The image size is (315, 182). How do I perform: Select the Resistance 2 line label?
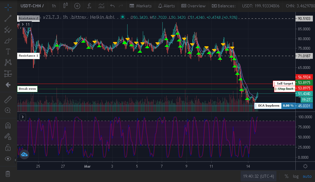point(28,18)
